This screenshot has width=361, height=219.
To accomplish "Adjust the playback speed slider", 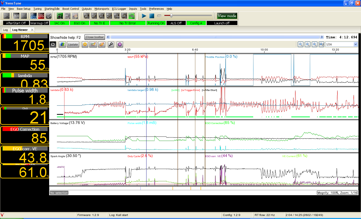I will pyautogui.click(x=171, y=16).
